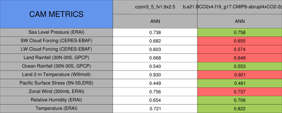
Task: Click the Relative Humidity (ERAI) label
Action: pyautogui.click(x=56, y=100)
